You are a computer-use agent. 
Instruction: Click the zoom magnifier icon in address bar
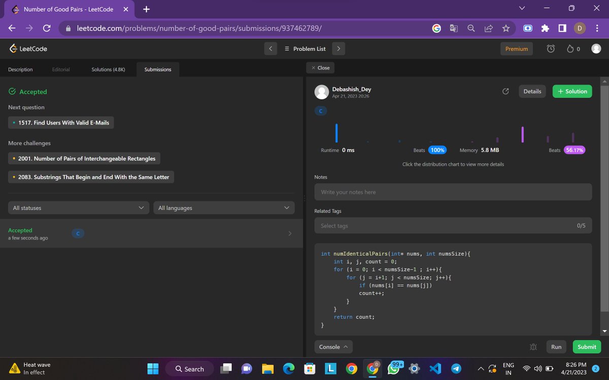(471, 28)
